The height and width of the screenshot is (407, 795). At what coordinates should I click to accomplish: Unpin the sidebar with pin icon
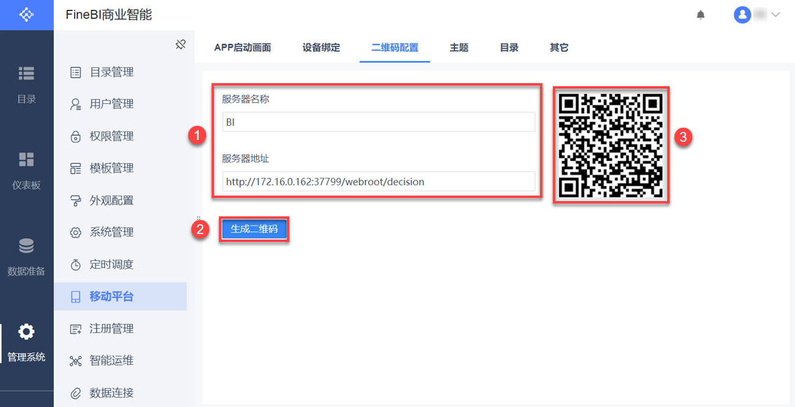click(x=180, y=45)
